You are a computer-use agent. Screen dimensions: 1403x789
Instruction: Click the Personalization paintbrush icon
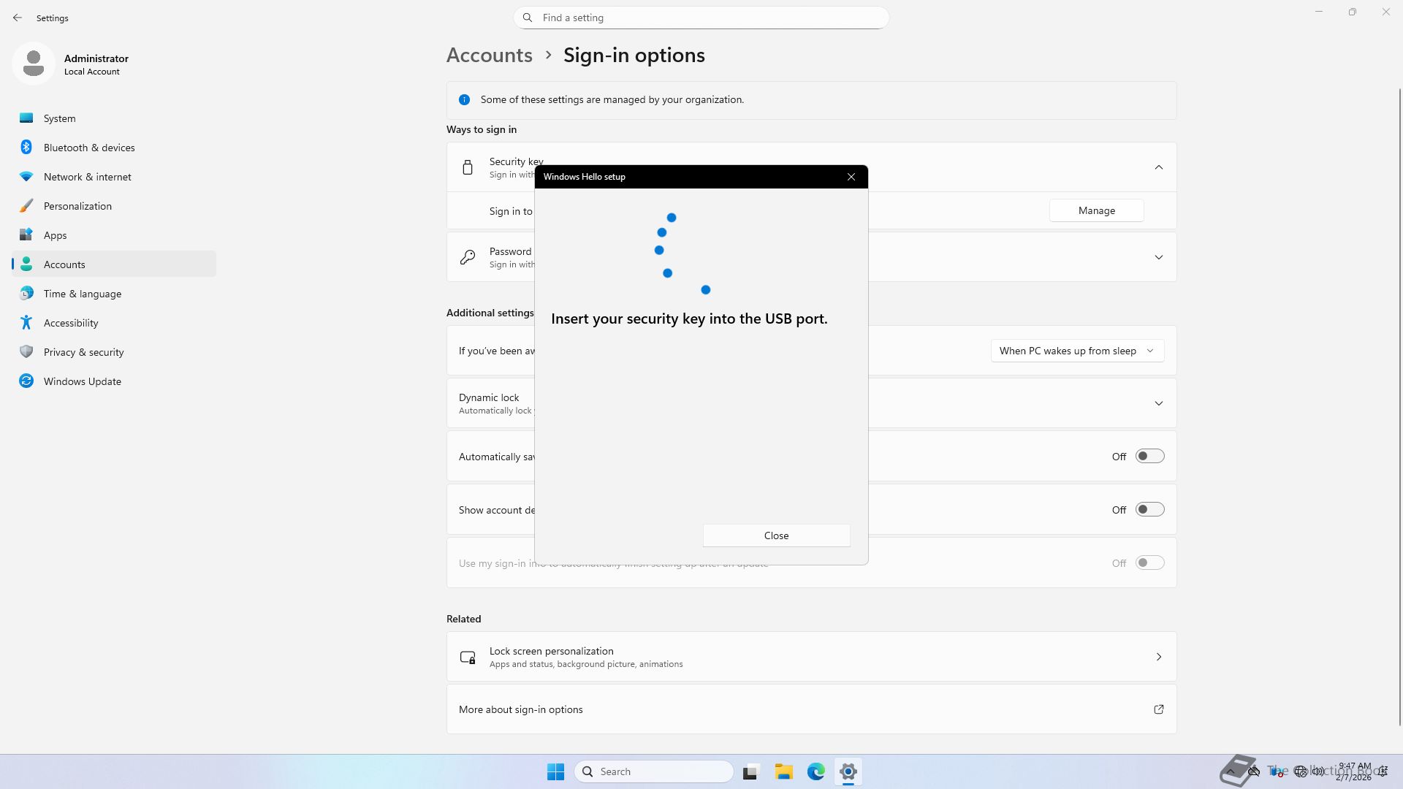26,206
